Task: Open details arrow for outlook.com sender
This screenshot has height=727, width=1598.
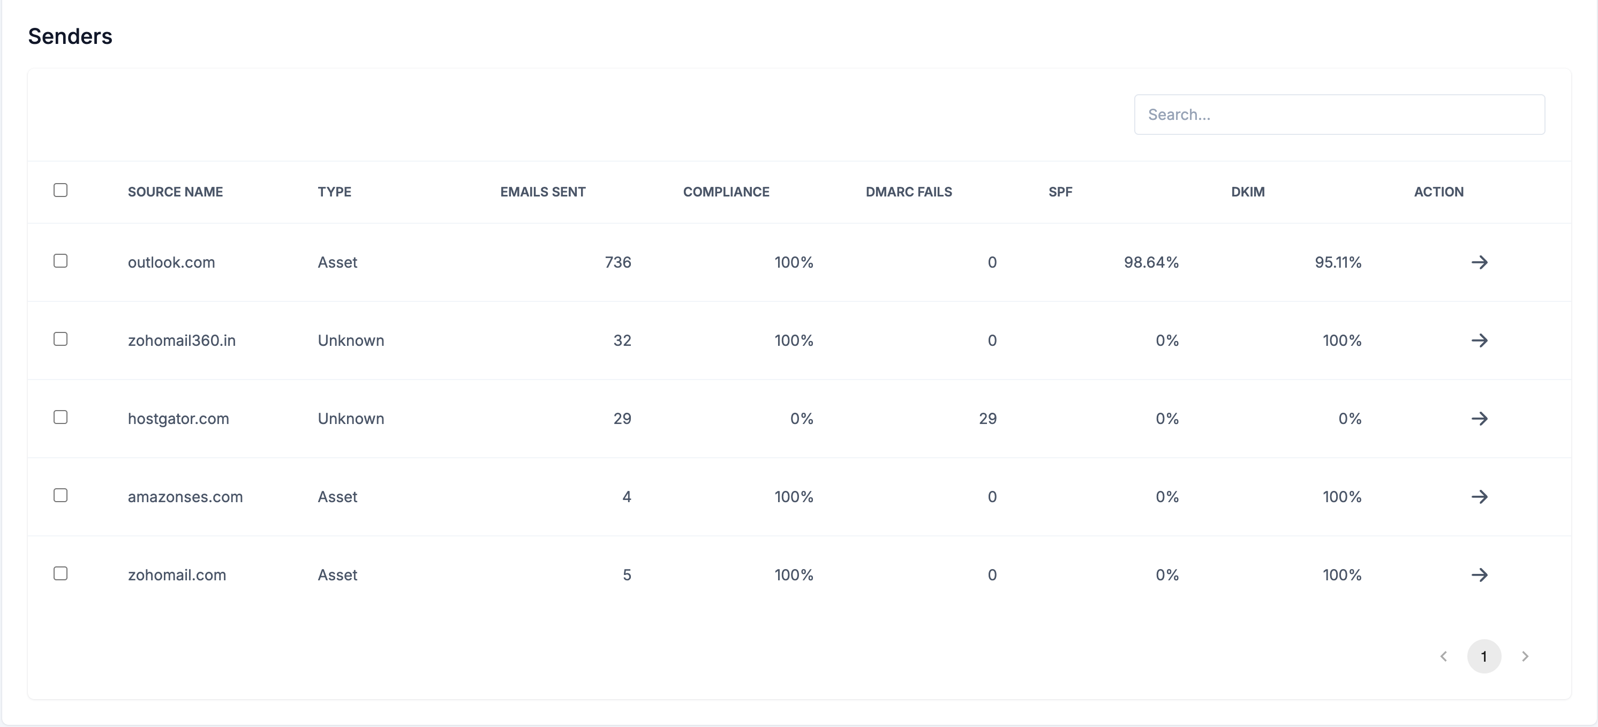Action: (1479, 262)
